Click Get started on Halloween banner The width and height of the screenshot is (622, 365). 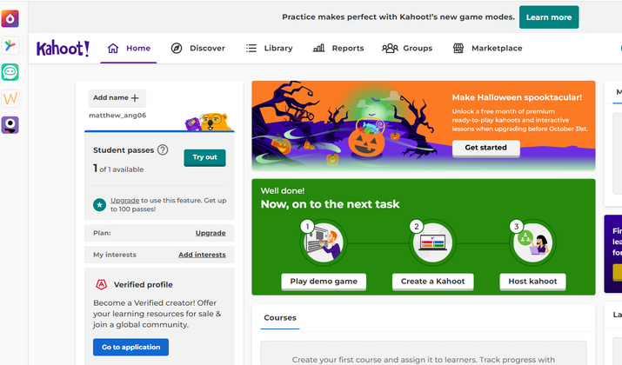tap(486, 148)
